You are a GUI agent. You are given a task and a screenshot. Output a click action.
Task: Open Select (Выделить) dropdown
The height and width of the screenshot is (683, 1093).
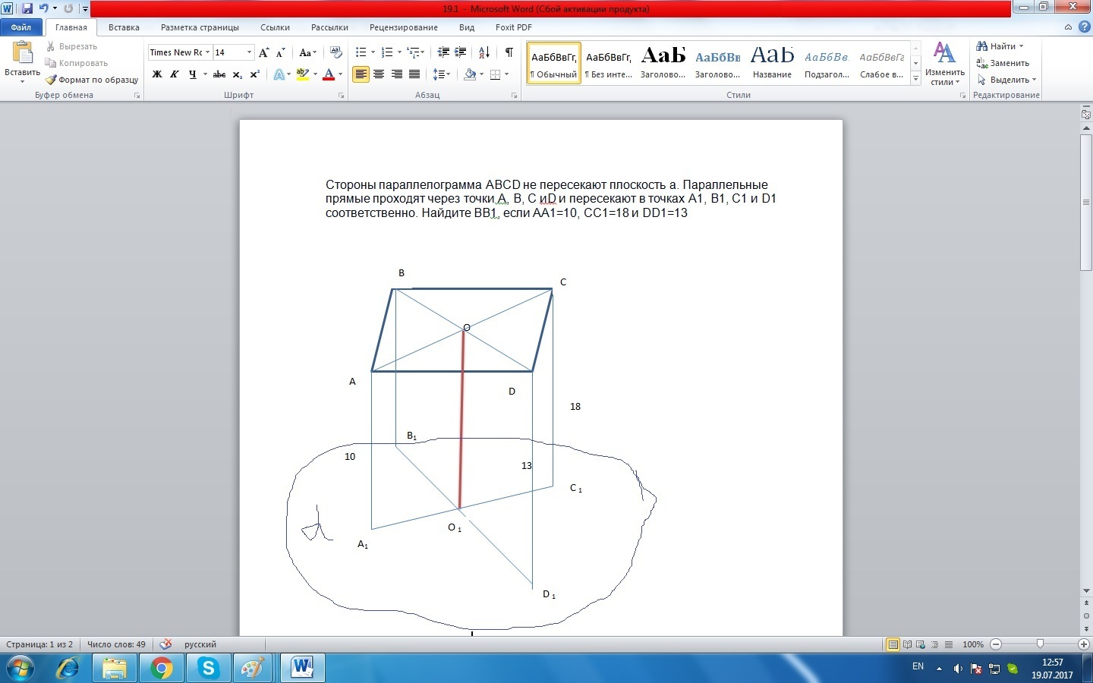click(1006, 80)
